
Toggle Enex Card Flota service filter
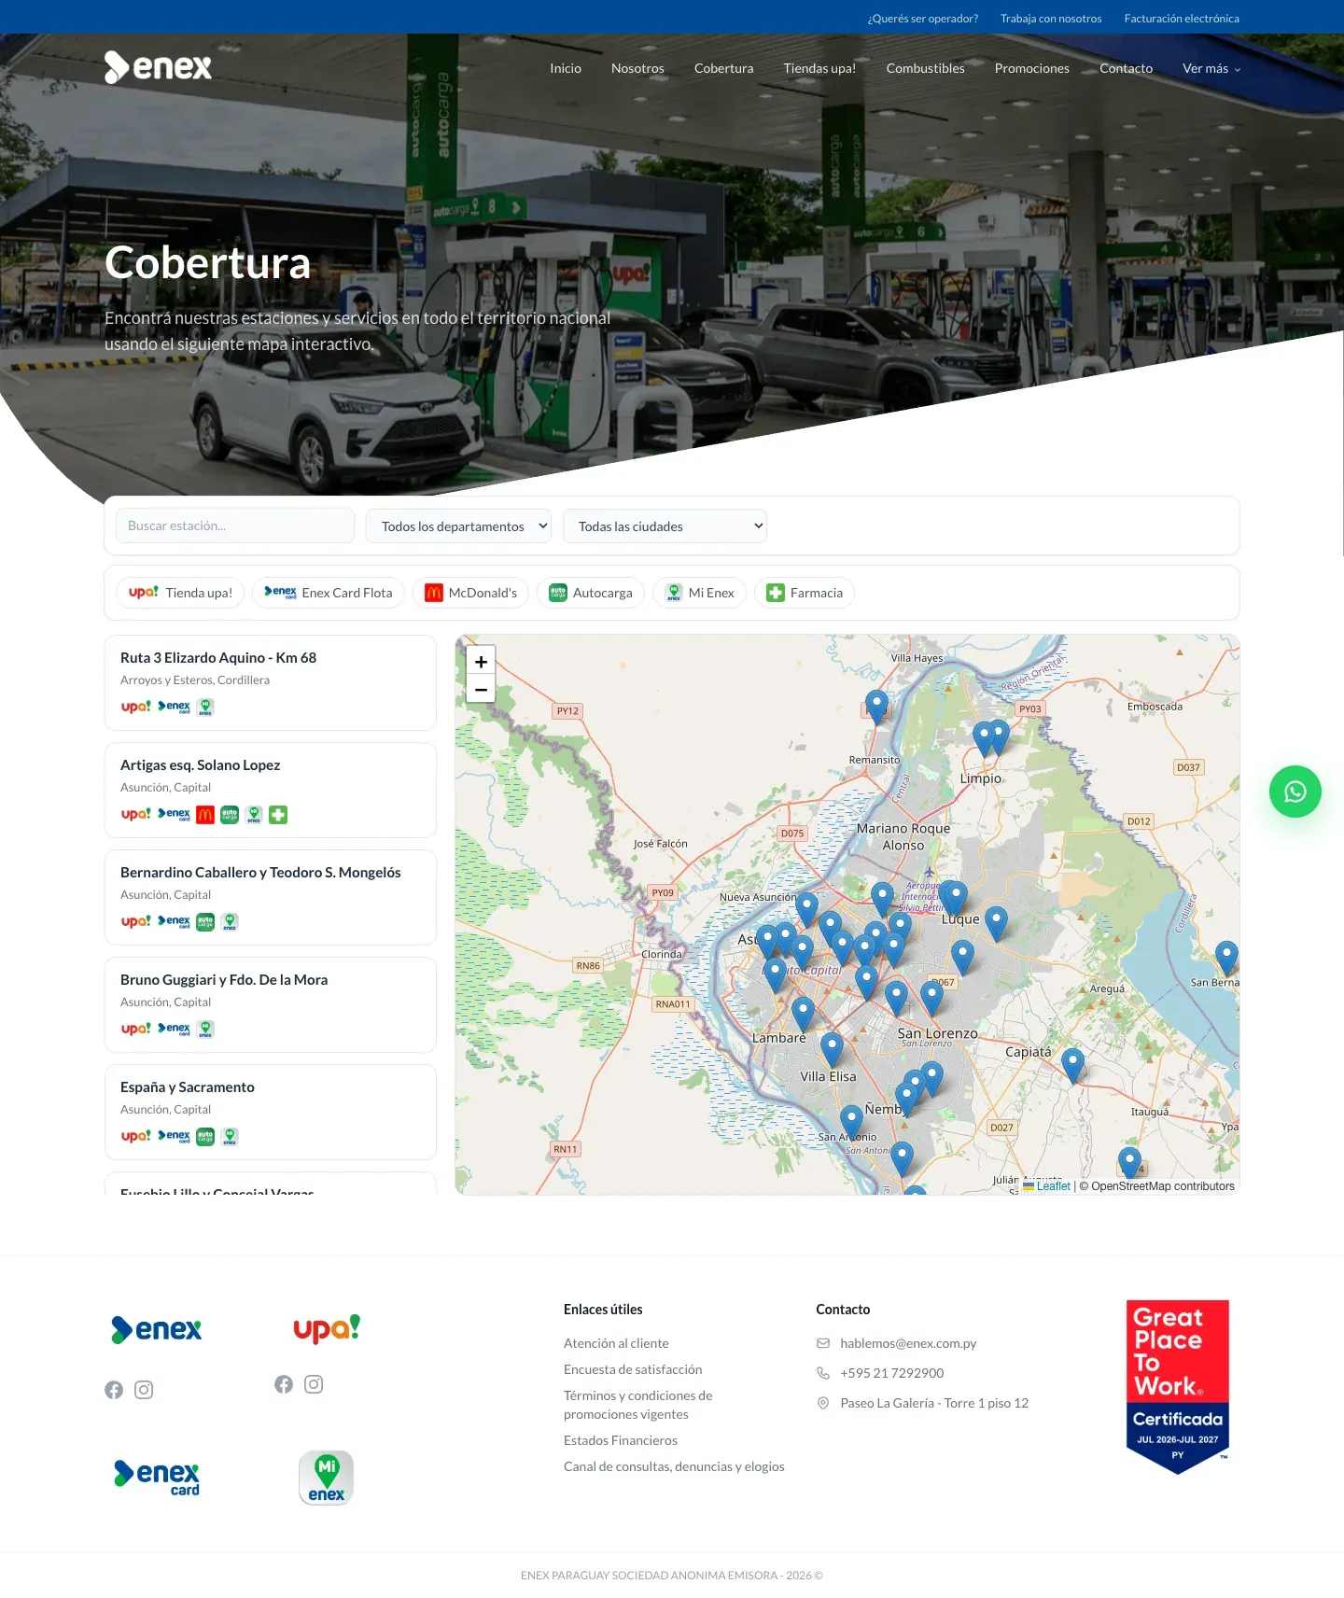[329, 593]
